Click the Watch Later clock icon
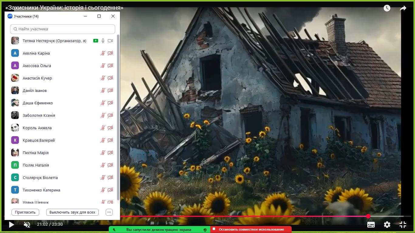This screenshot has width=415, height=233. [x=387, y=8]
